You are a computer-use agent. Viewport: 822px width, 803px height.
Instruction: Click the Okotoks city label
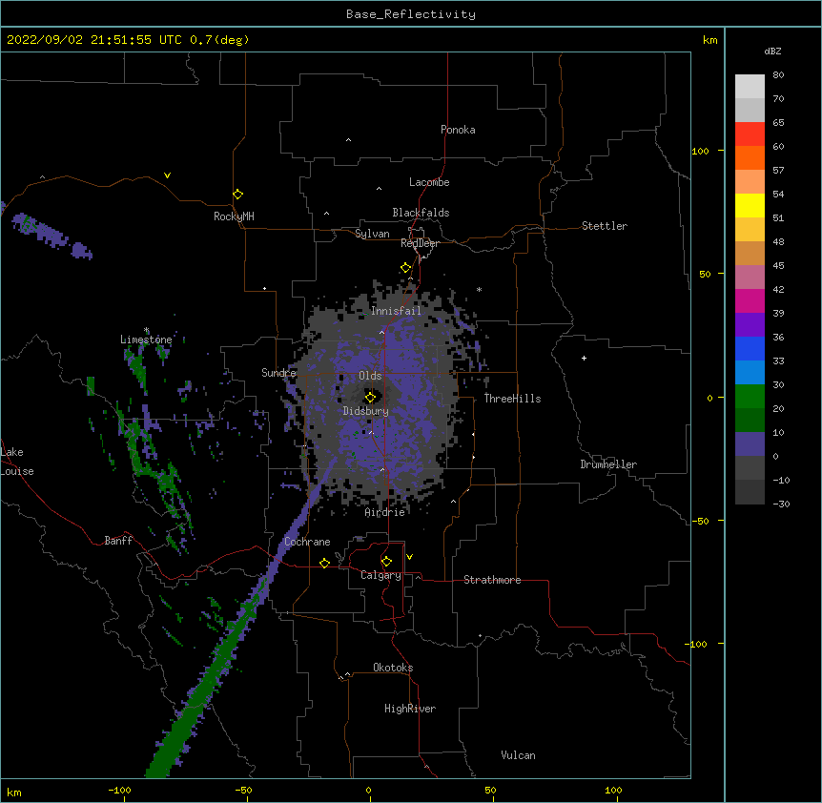click(393, 668)
